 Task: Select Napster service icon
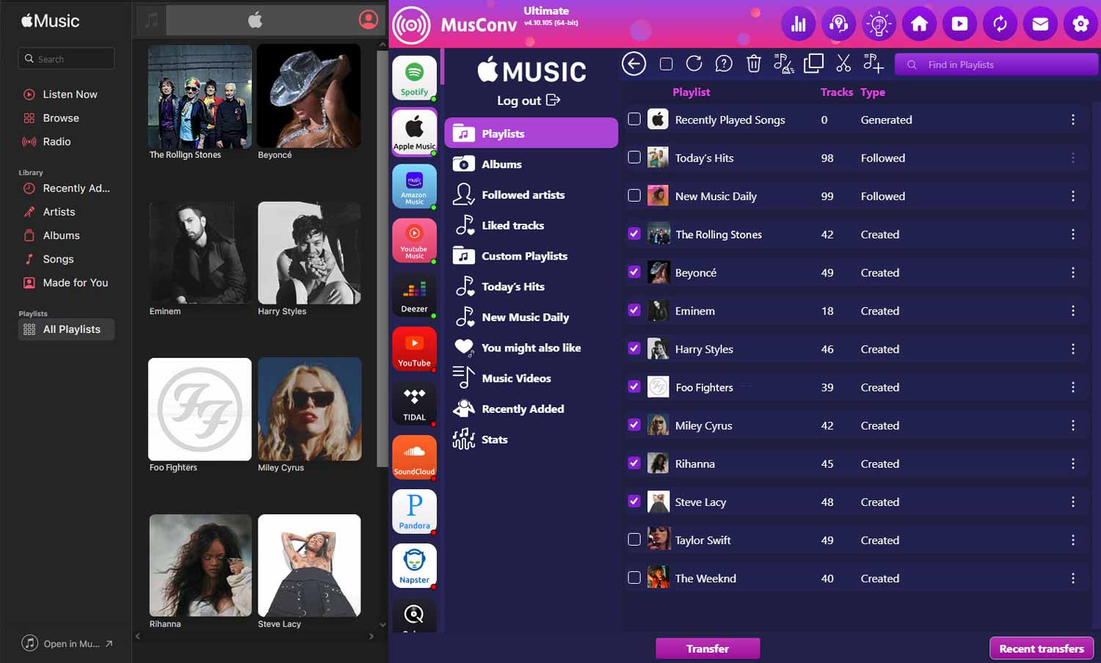414,566
